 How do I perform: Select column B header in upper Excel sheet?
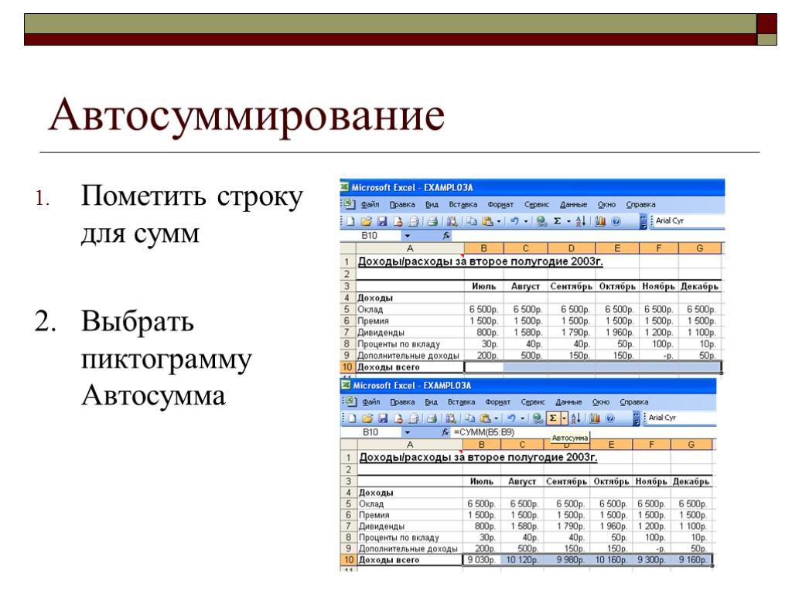484,248
